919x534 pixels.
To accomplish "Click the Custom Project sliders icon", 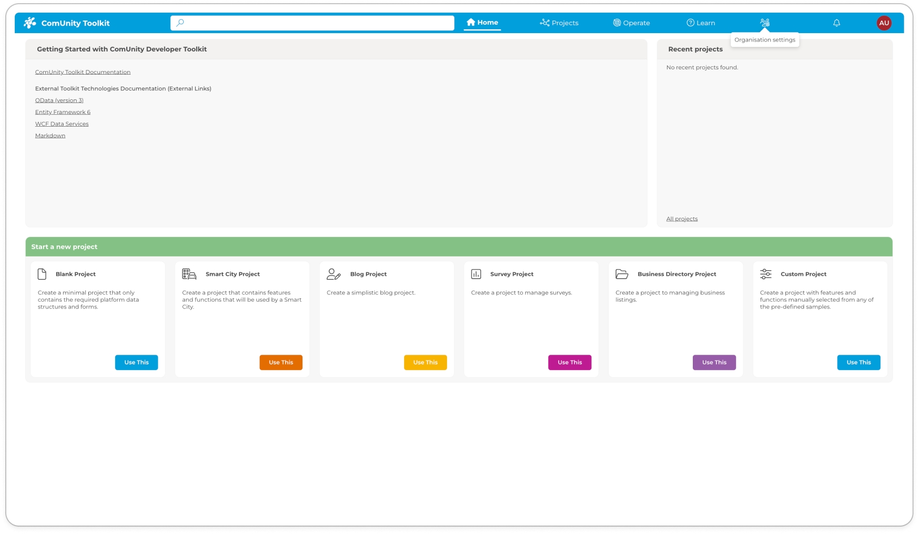I will coord(766,274).
